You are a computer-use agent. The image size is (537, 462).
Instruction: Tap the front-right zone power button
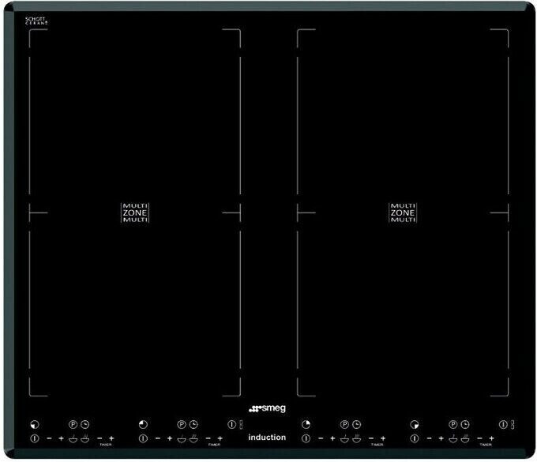pos(415,438)
